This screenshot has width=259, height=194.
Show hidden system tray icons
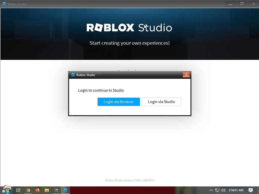coord(211,190)
